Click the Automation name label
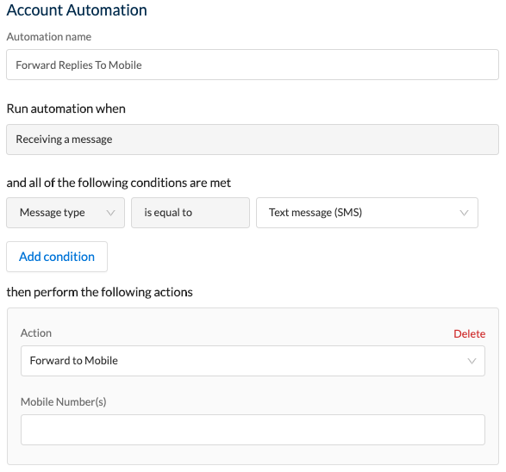Screen dimensions: 506x472 click(x=49, y=37)
